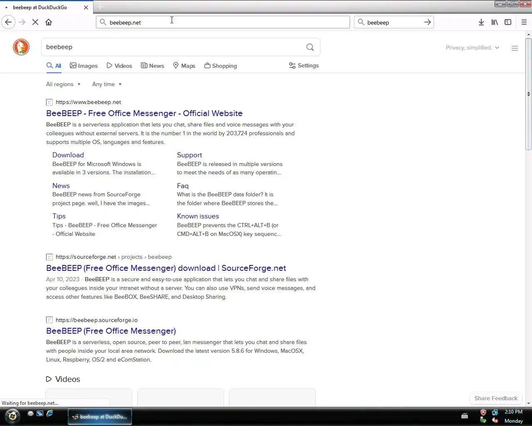532x426 pixels.
Task: Click the Windows Start orb
Action: pos(12,416)
